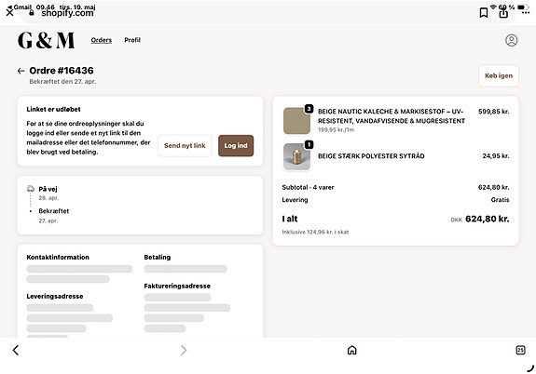Open the Profil menu item
The height and width of the screenshot is (374, 536).
[x=132, y=40]
